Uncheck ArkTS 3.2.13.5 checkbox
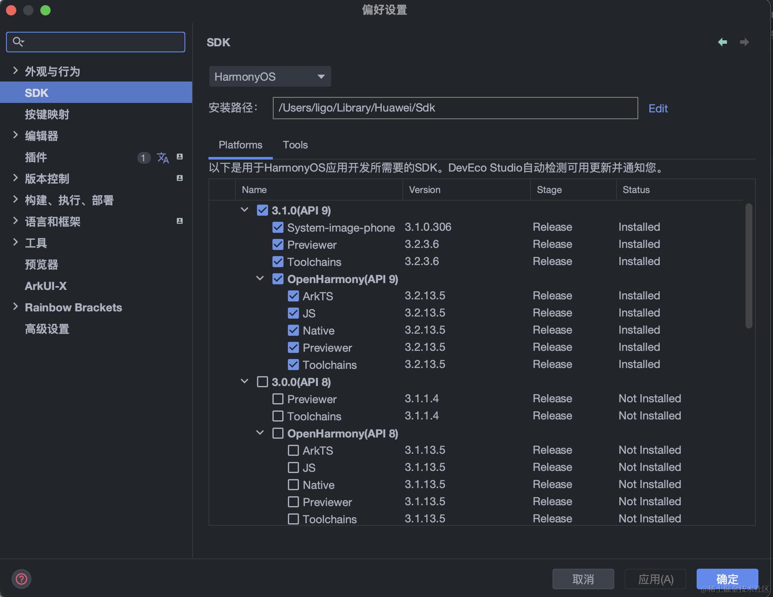Screen dimensions: 773x597 point(293,296)
